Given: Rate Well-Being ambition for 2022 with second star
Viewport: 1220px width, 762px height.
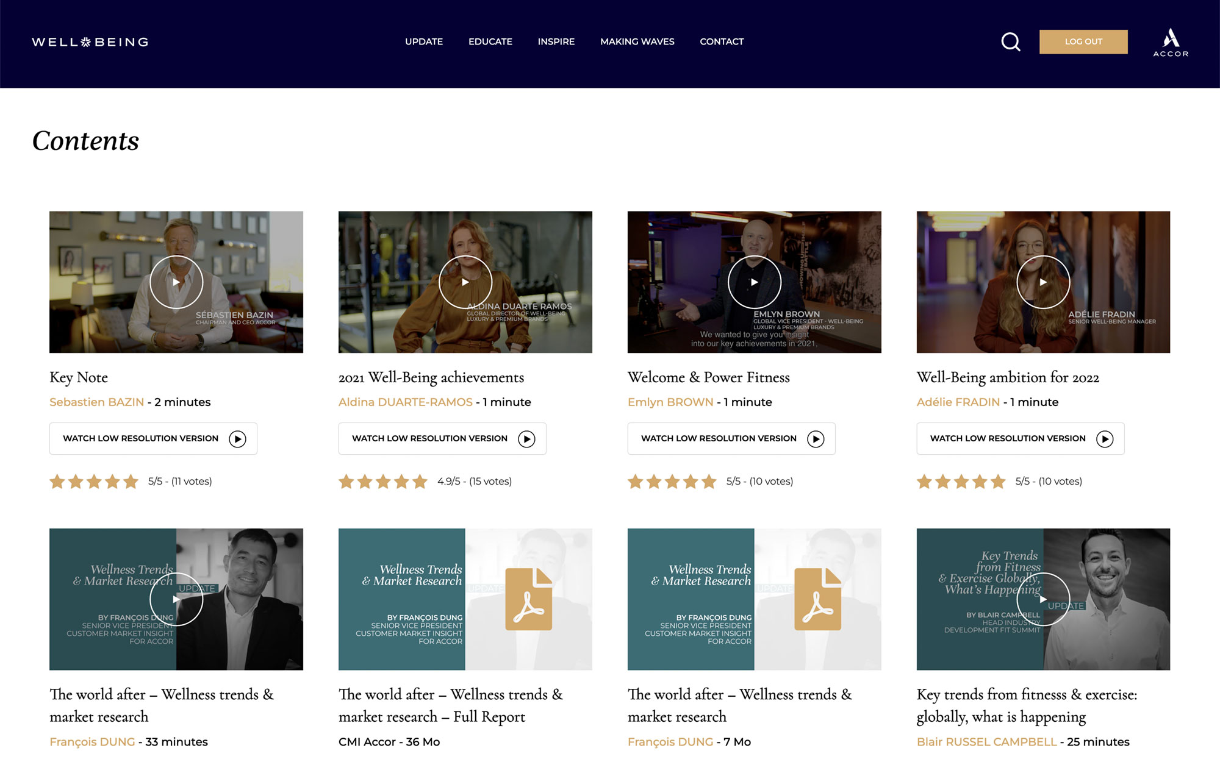Looking at the screenshot, I should [x=943, y=482].
